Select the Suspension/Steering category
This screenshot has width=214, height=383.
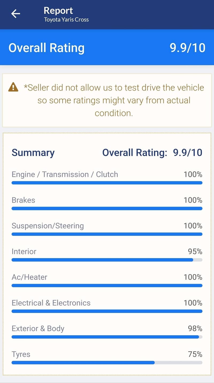tap(48, 226)
